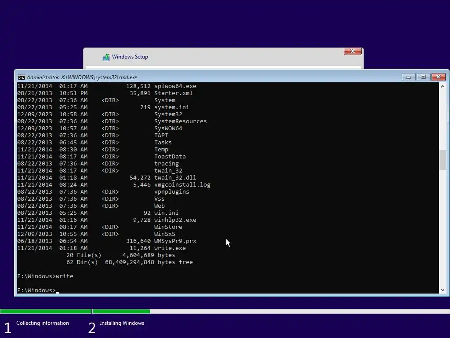Click the TAPI directory name
This screenshot has width=450, height=338.
(x=161, y=136)
